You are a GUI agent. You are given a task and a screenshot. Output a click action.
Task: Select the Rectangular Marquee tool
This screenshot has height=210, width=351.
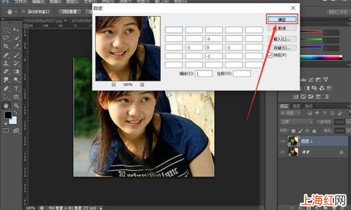[x=6, y=30]
